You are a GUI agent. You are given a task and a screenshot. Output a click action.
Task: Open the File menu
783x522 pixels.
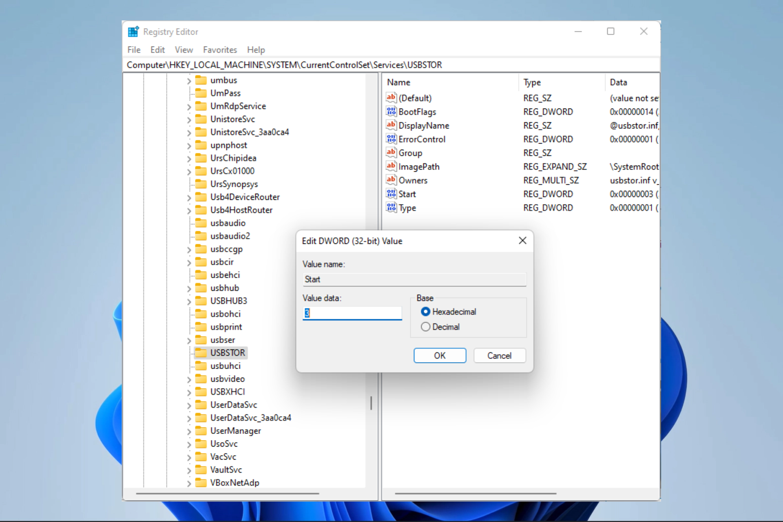click(134, 50)
